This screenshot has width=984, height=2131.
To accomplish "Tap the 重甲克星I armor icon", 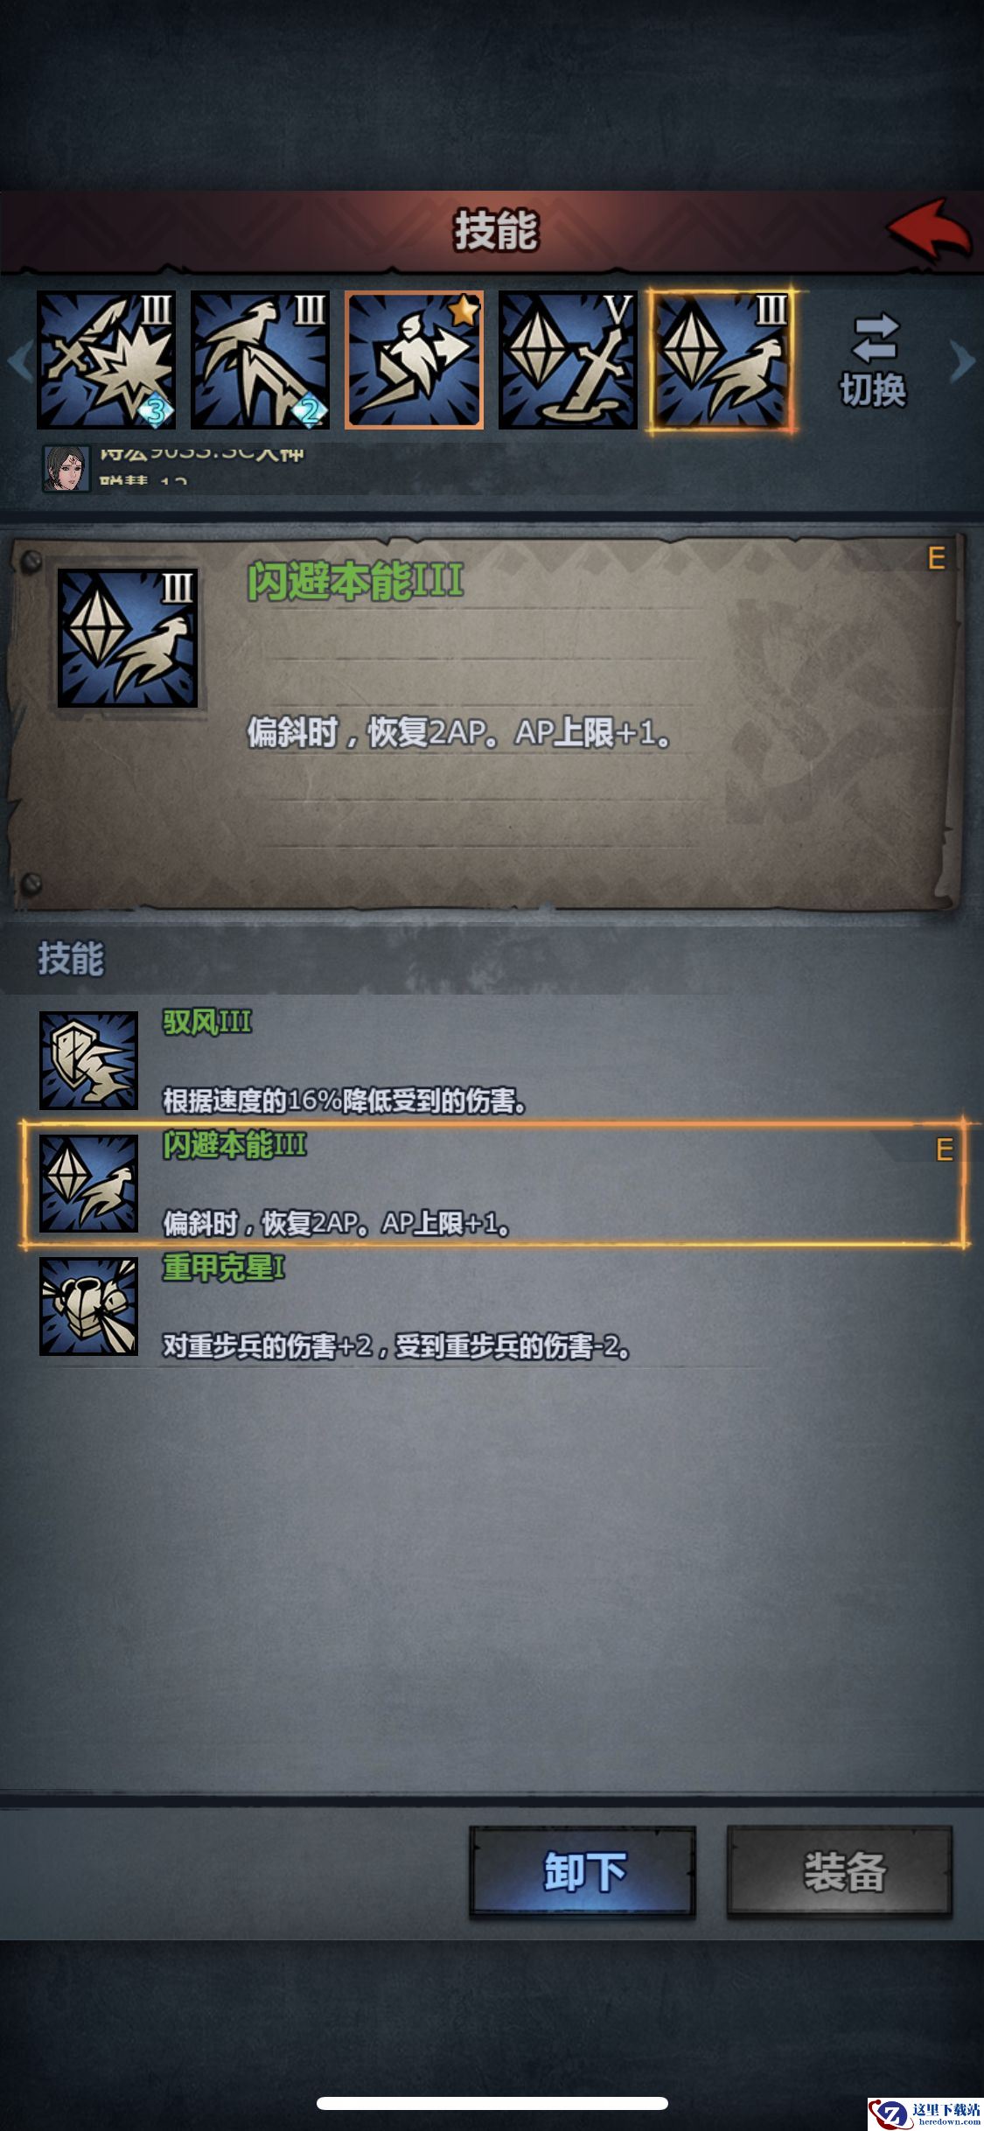I will (x=88, y=1306).
